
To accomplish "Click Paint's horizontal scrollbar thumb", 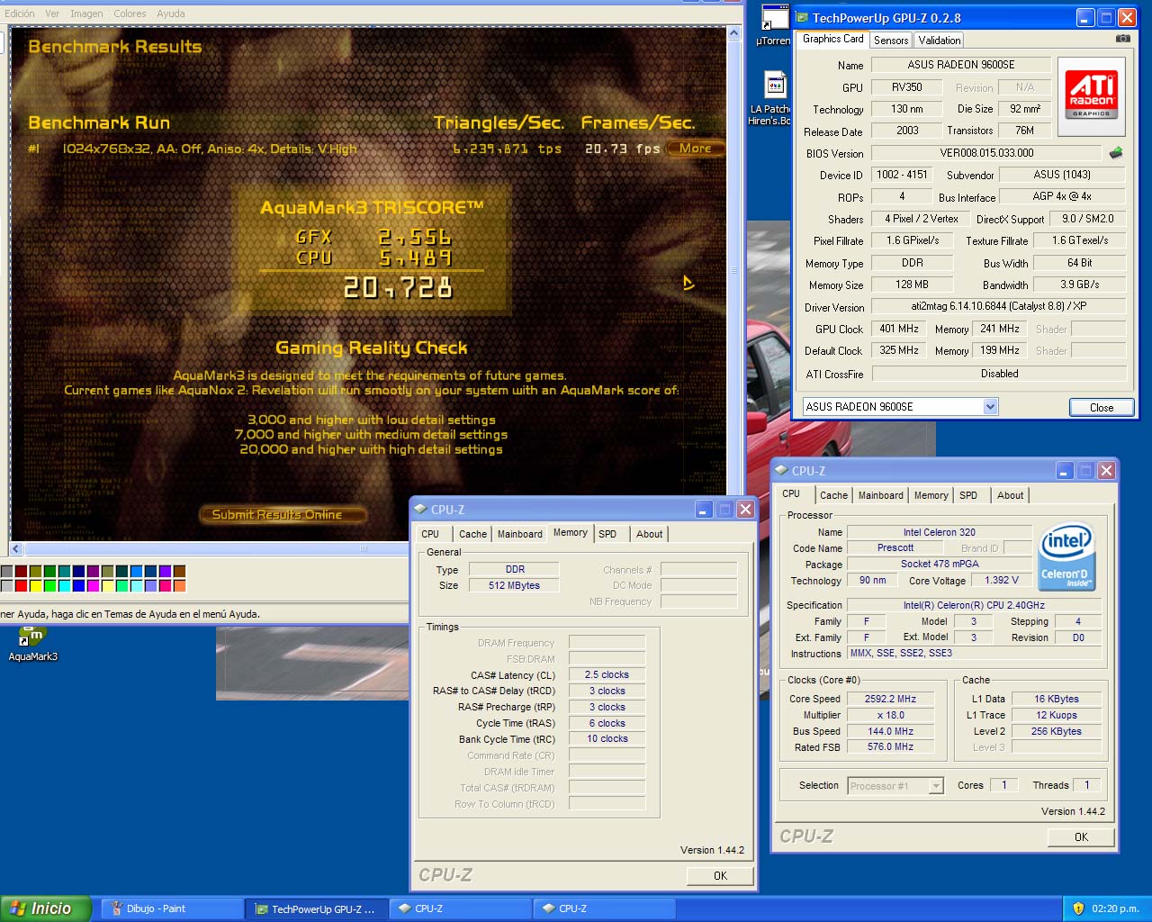I will pyautogui.click(x=364, y=548).
